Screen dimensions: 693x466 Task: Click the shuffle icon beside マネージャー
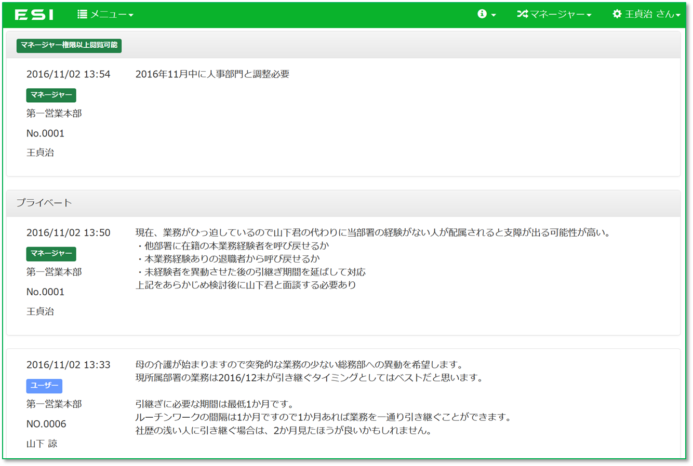pos(522,15)
